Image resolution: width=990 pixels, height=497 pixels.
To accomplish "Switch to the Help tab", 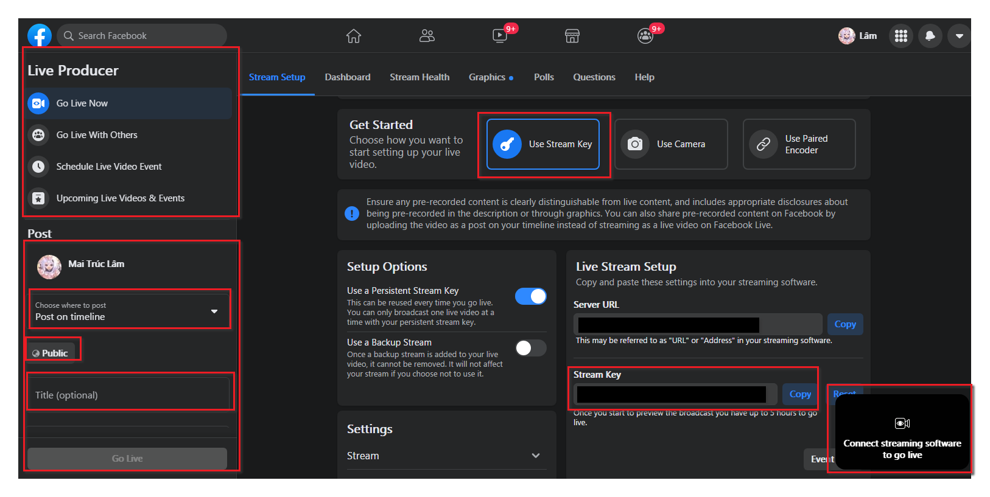I will pyautogui.click(x=644, y=77).
